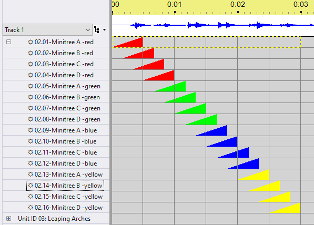The width and height of the screenshot is (314, 225).
Task: Collapse the Minitree group with the minus box
Action: pyautogui.click(x=8, y=42)
